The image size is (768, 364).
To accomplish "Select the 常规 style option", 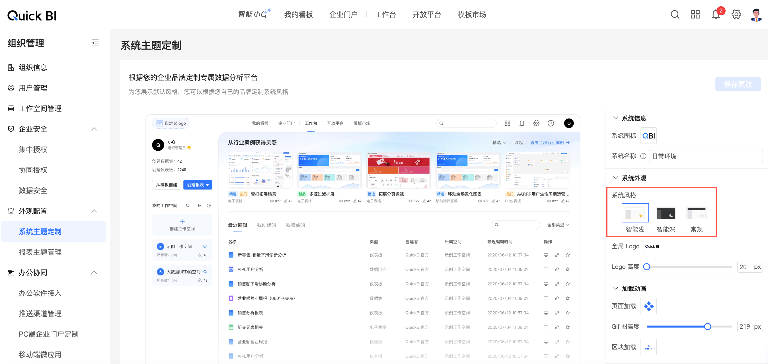I will 697,213.
